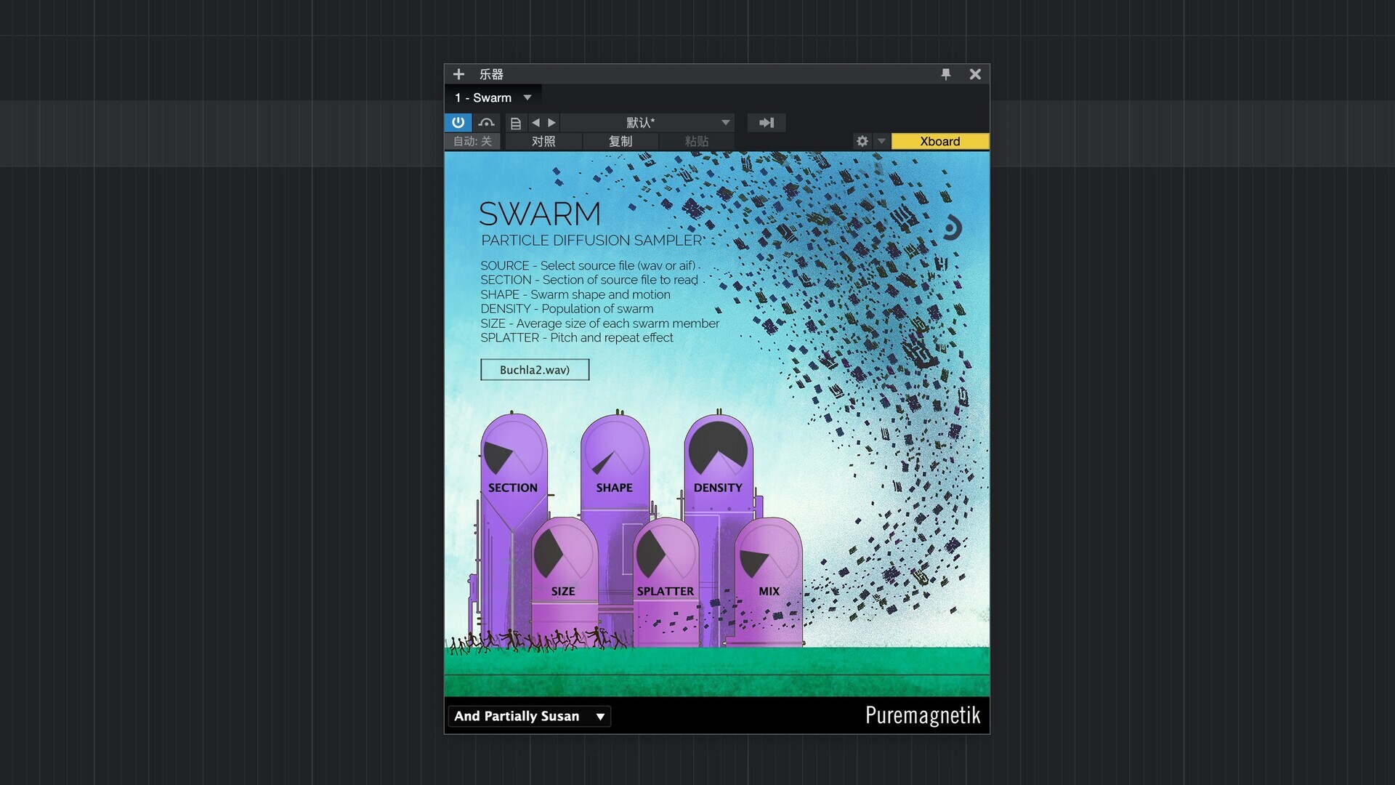The height and width of the screenshot is (785, 1395).
Task: Open the And Partially Susan preset dropdown
Action: (530, 716)
